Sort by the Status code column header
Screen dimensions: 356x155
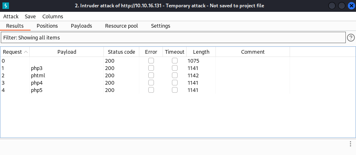click(x=121, y=52)
